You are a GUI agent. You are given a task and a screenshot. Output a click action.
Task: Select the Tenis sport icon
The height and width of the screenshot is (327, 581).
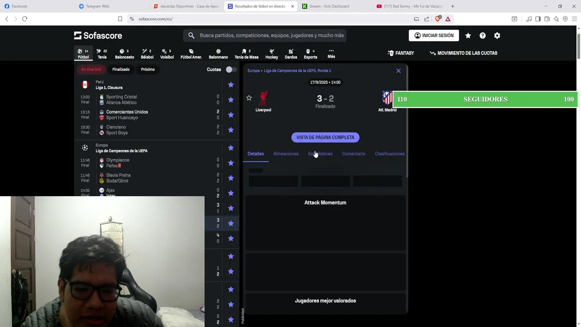pyautogui.click(x=102, y=54)
